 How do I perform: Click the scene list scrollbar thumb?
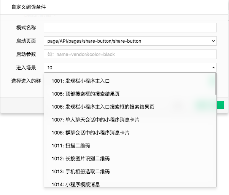216,84
